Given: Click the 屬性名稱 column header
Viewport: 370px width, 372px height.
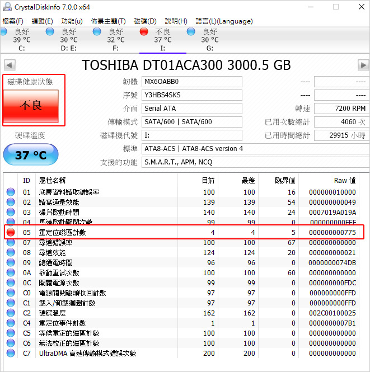Looking at the screenshot, I should point(53,181).
